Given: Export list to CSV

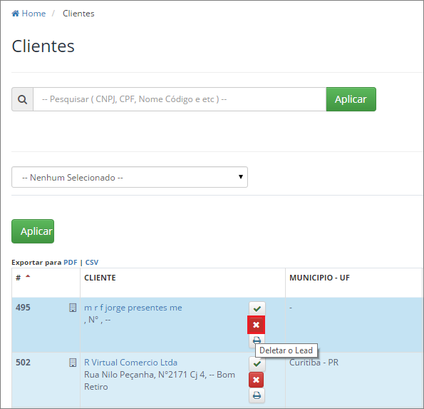Looking at the screenshot, I should 92,263.
